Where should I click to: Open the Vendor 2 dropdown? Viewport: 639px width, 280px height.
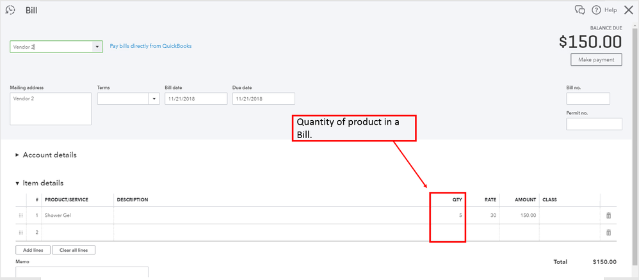point(97,47)
